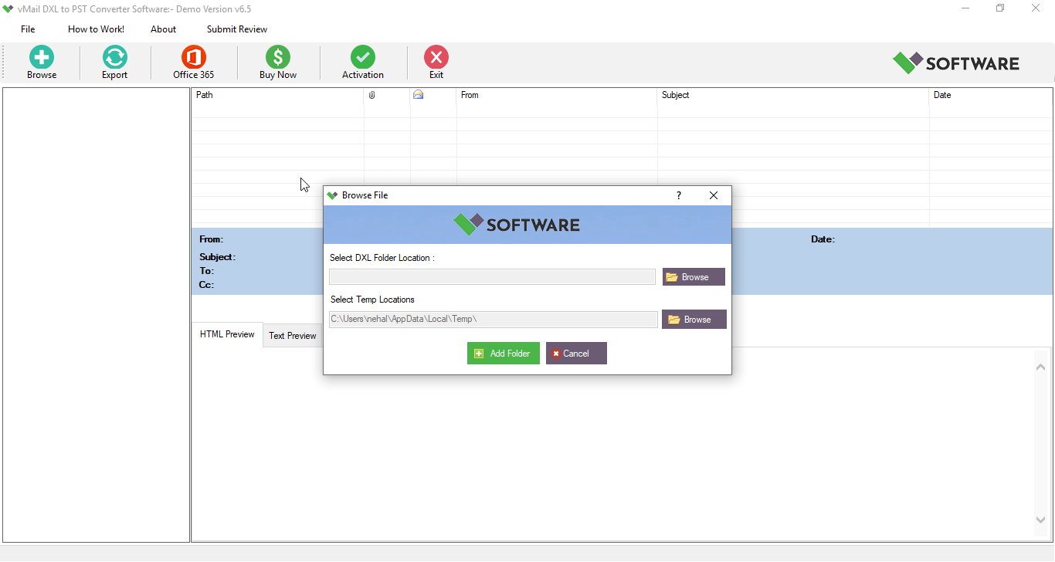Open the File menu

tap(28, 29)
